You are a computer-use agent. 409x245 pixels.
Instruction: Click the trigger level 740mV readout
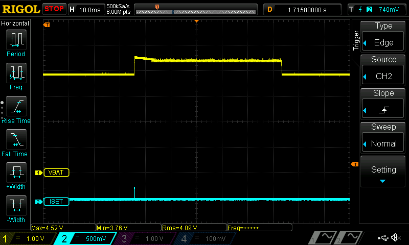(x=389, y=10)
